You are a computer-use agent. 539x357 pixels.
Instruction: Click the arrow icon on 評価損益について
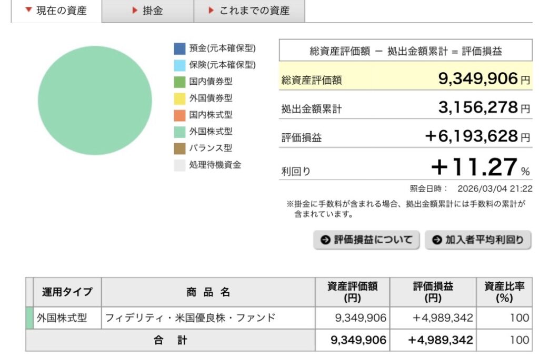click(325, 240)
